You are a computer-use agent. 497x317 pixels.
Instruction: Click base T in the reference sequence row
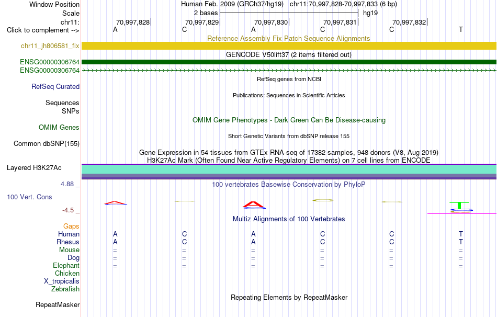[x=461, y=29]
